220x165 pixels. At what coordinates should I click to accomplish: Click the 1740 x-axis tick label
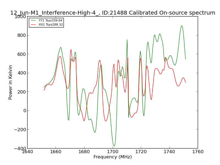click(169, 152)
